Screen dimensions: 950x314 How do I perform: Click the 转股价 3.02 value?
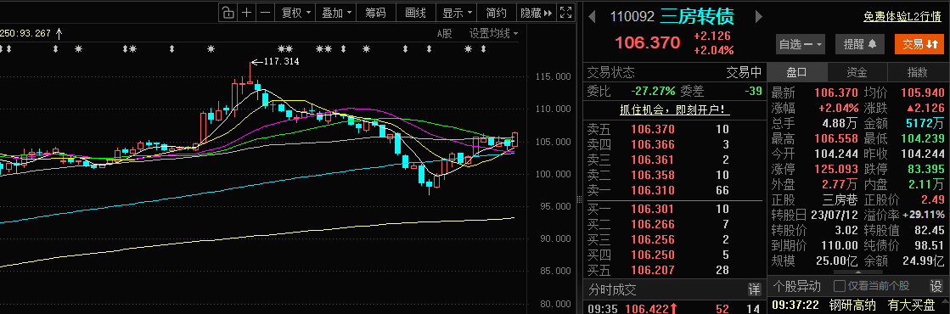[x=846, y=230]
